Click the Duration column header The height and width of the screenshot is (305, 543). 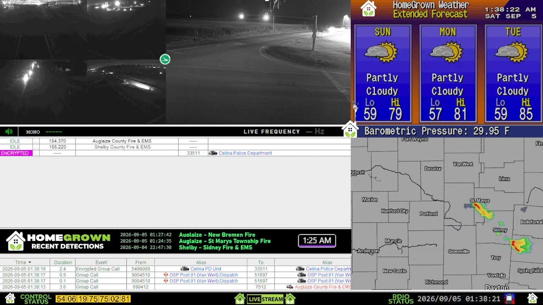[62, 262]
